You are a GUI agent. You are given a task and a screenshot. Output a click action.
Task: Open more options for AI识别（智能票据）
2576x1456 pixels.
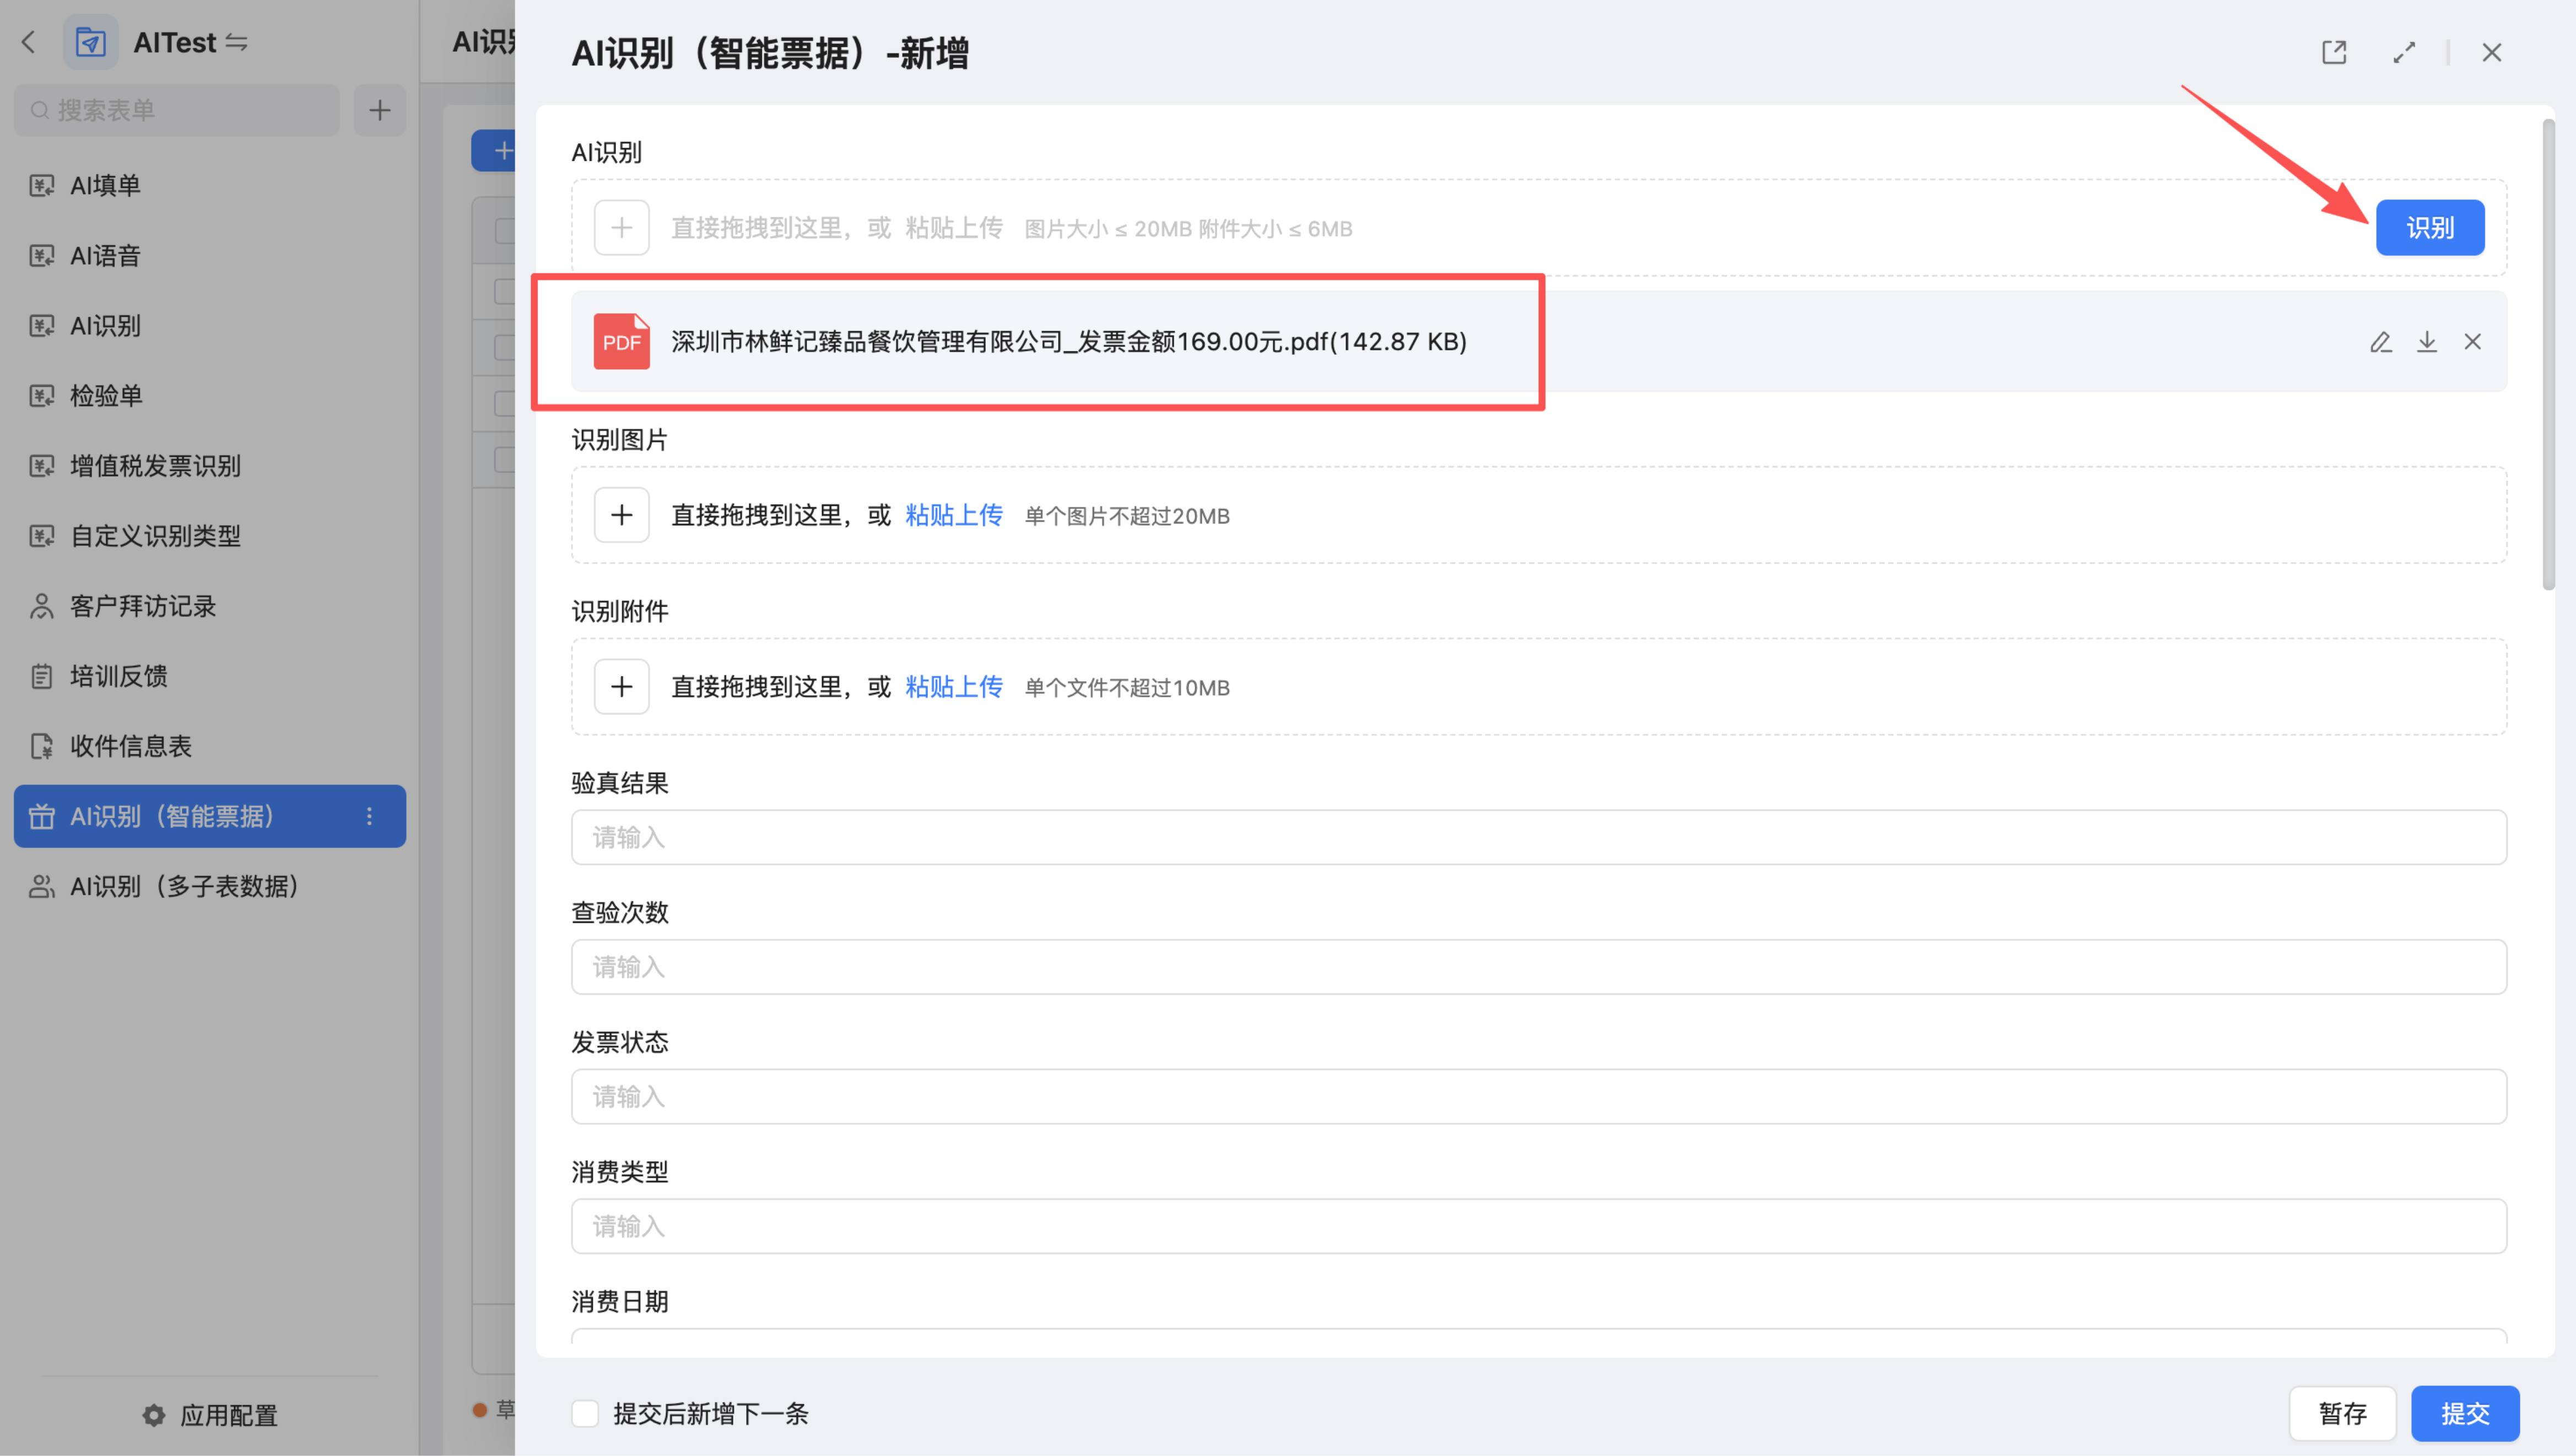coord(369,816)
